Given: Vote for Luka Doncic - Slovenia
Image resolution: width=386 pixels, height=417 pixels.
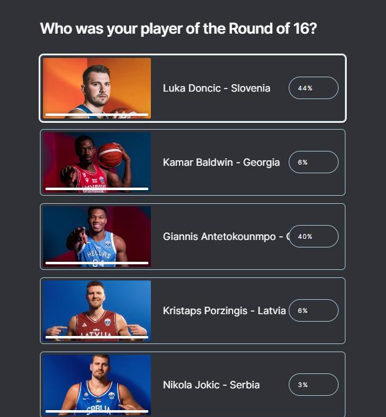Looking at the screenshot, I should pyautogui.click(x=216, y=89).
